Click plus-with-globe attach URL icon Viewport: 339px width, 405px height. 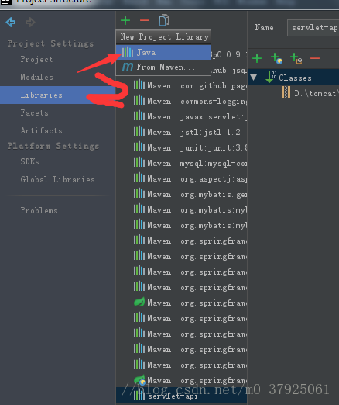tap(276, 58)
